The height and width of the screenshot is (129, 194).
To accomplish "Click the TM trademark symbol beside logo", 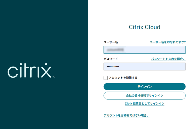I will [x=54, y=77].
